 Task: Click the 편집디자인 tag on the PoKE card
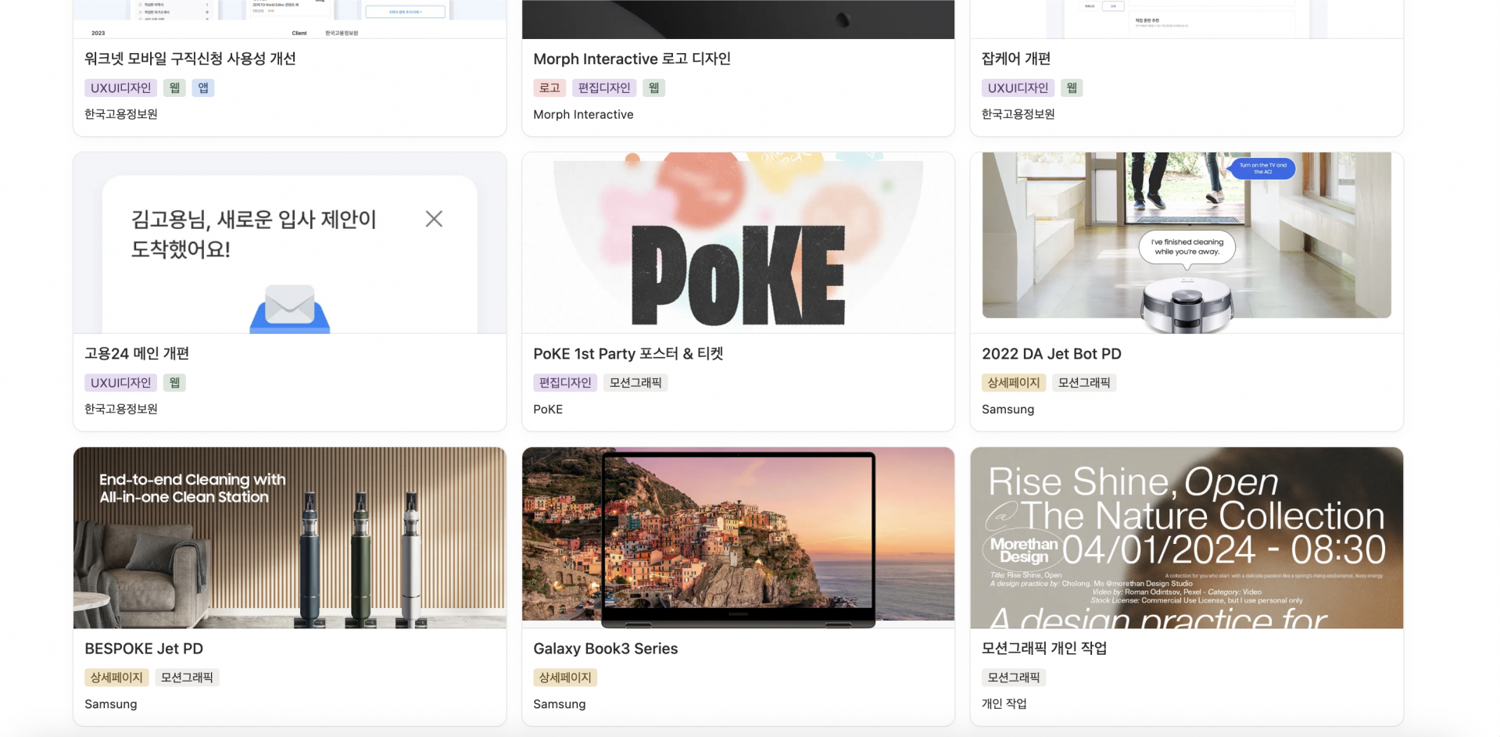pyautogui.click(x=565, y=382)
